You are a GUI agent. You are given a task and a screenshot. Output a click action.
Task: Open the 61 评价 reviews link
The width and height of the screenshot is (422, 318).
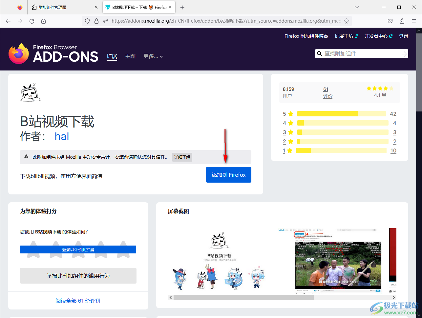(327, 92)
